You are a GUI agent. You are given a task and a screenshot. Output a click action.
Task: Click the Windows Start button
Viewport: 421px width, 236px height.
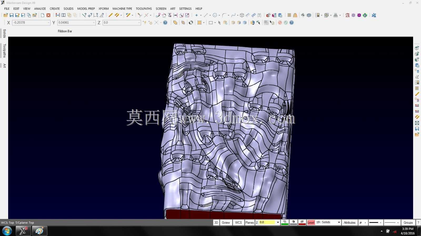7,231
